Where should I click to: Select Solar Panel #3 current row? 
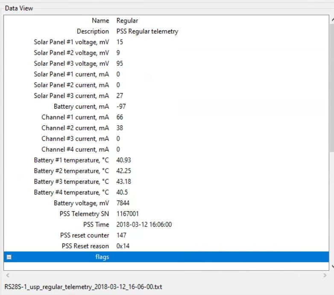pos(71,96)
